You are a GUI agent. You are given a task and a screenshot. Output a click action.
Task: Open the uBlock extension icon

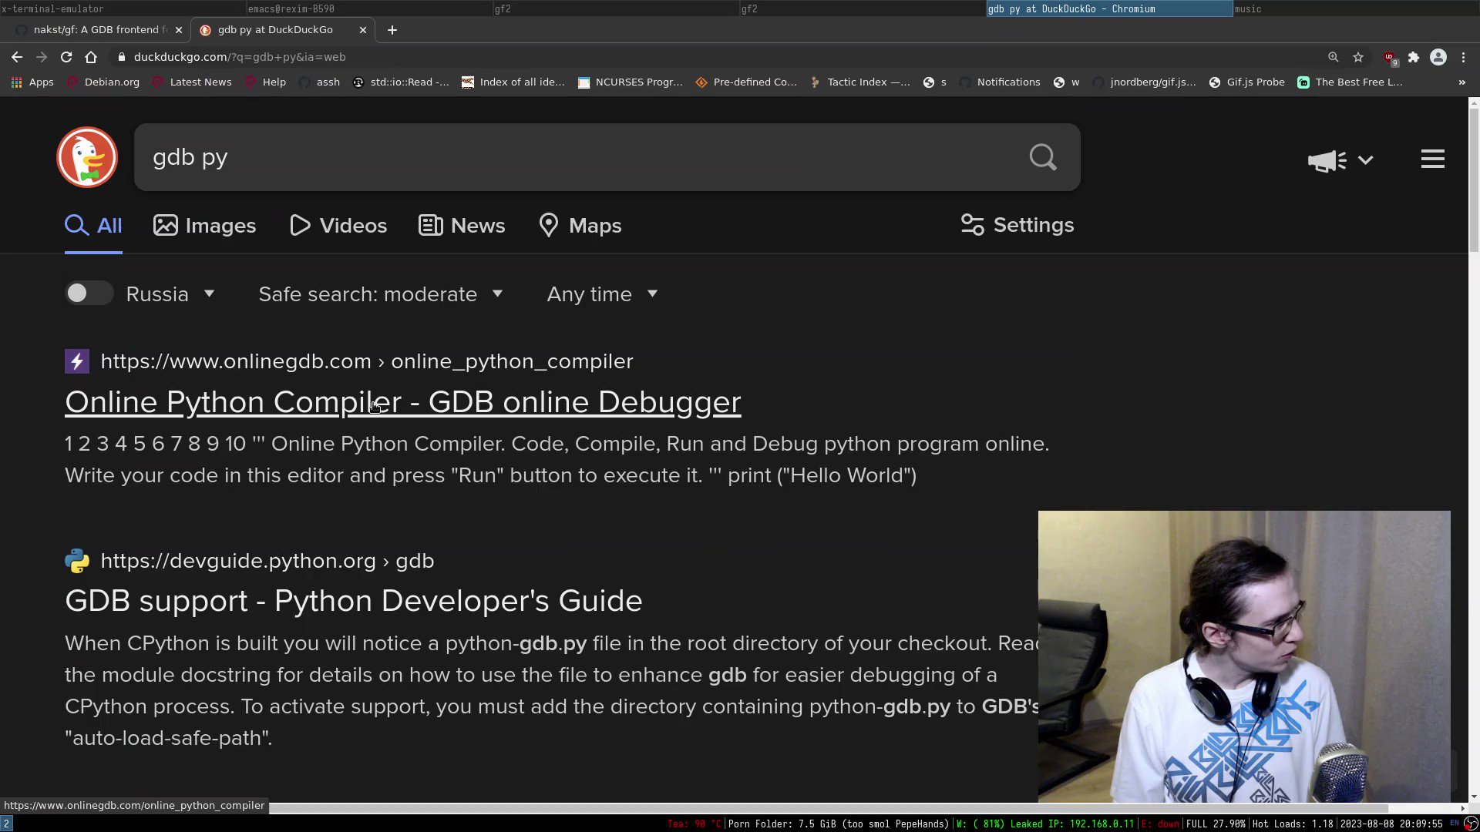pos(1390,58)
